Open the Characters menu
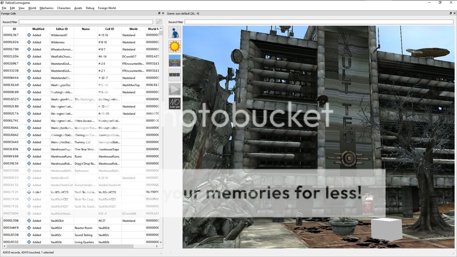The height and width of the screenshot is (257, 457). (64, 8)
